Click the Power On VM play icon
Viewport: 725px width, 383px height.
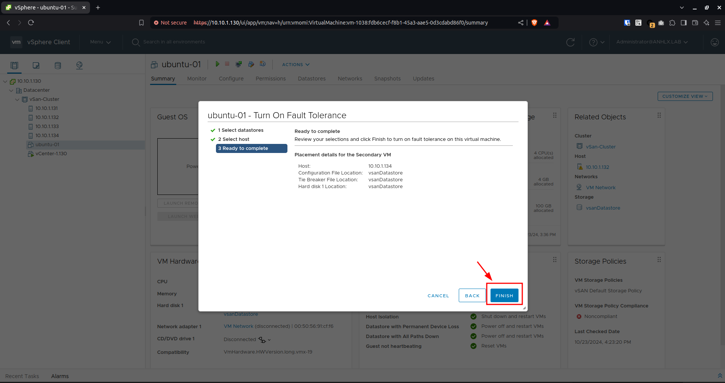[217, 64]
